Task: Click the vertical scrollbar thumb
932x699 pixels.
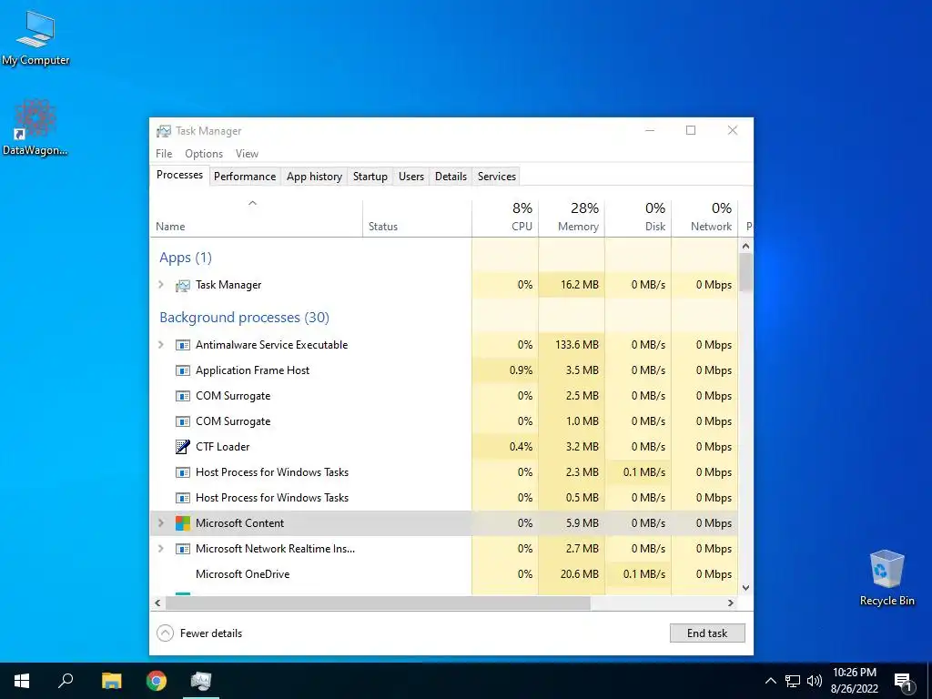Action: pos(746,272)
